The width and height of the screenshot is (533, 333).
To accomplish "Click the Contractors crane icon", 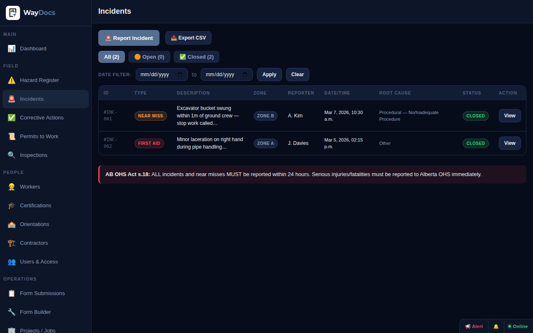I will point(12,243).
